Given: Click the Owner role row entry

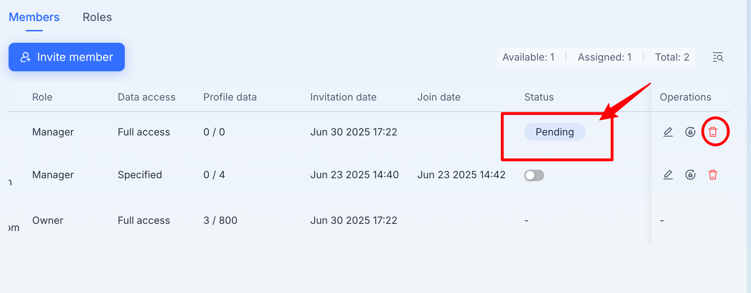Looking at the screenshot, I should (x=48, y=220).
